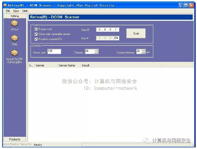Click the N... column header

pyautogui.click(x=31, y=65)
